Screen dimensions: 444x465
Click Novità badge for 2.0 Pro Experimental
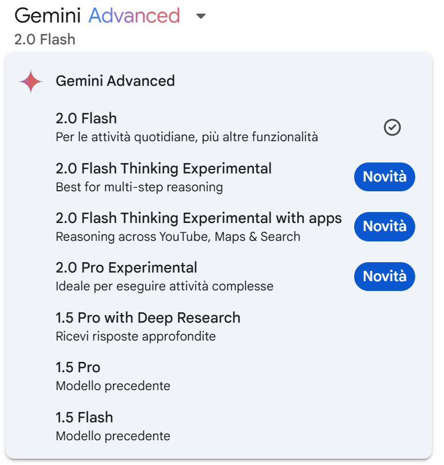coord(385,277)
